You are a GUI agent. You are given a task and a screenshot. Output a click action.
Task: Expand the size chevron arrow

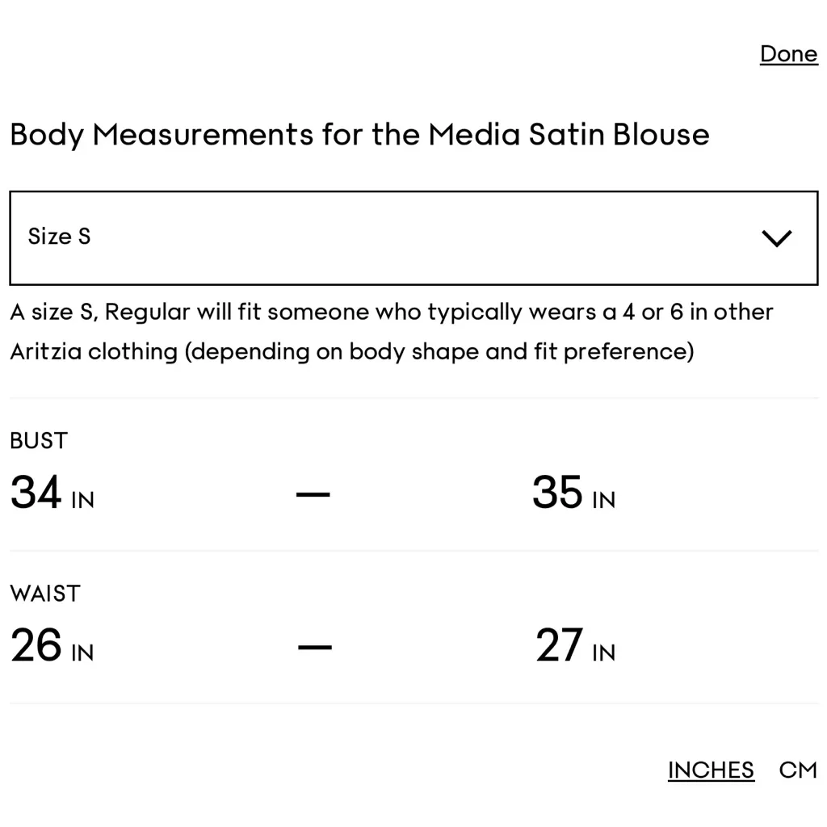776,238
